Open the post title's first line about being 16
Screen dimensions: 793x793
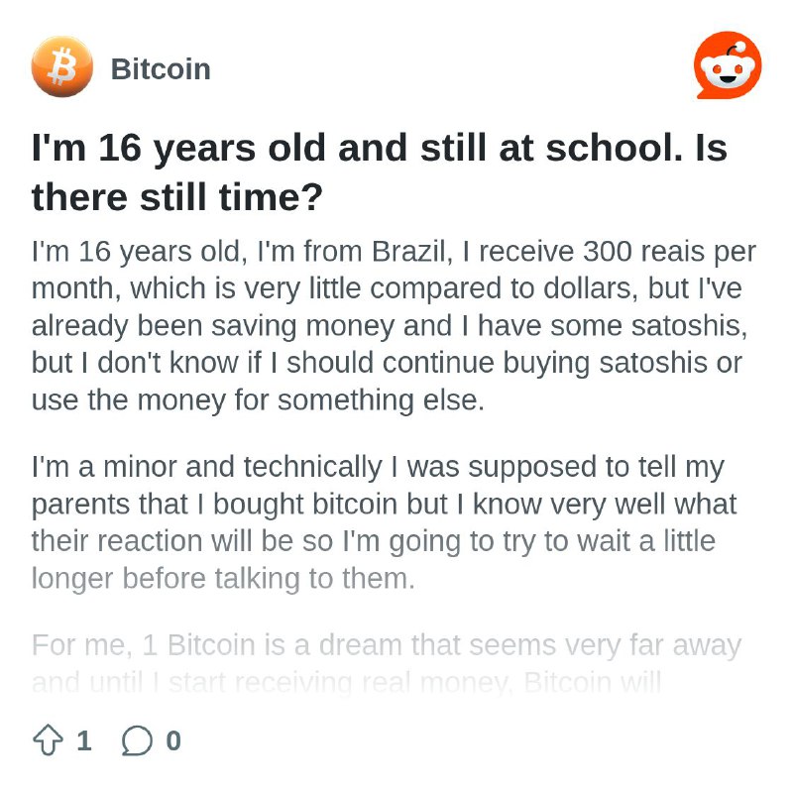pyautogui.click(x=380, y=148)
